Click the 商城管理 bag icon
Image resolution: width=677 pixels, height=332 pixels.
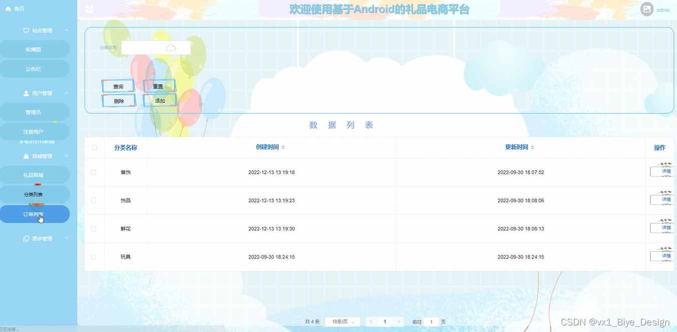26,156
